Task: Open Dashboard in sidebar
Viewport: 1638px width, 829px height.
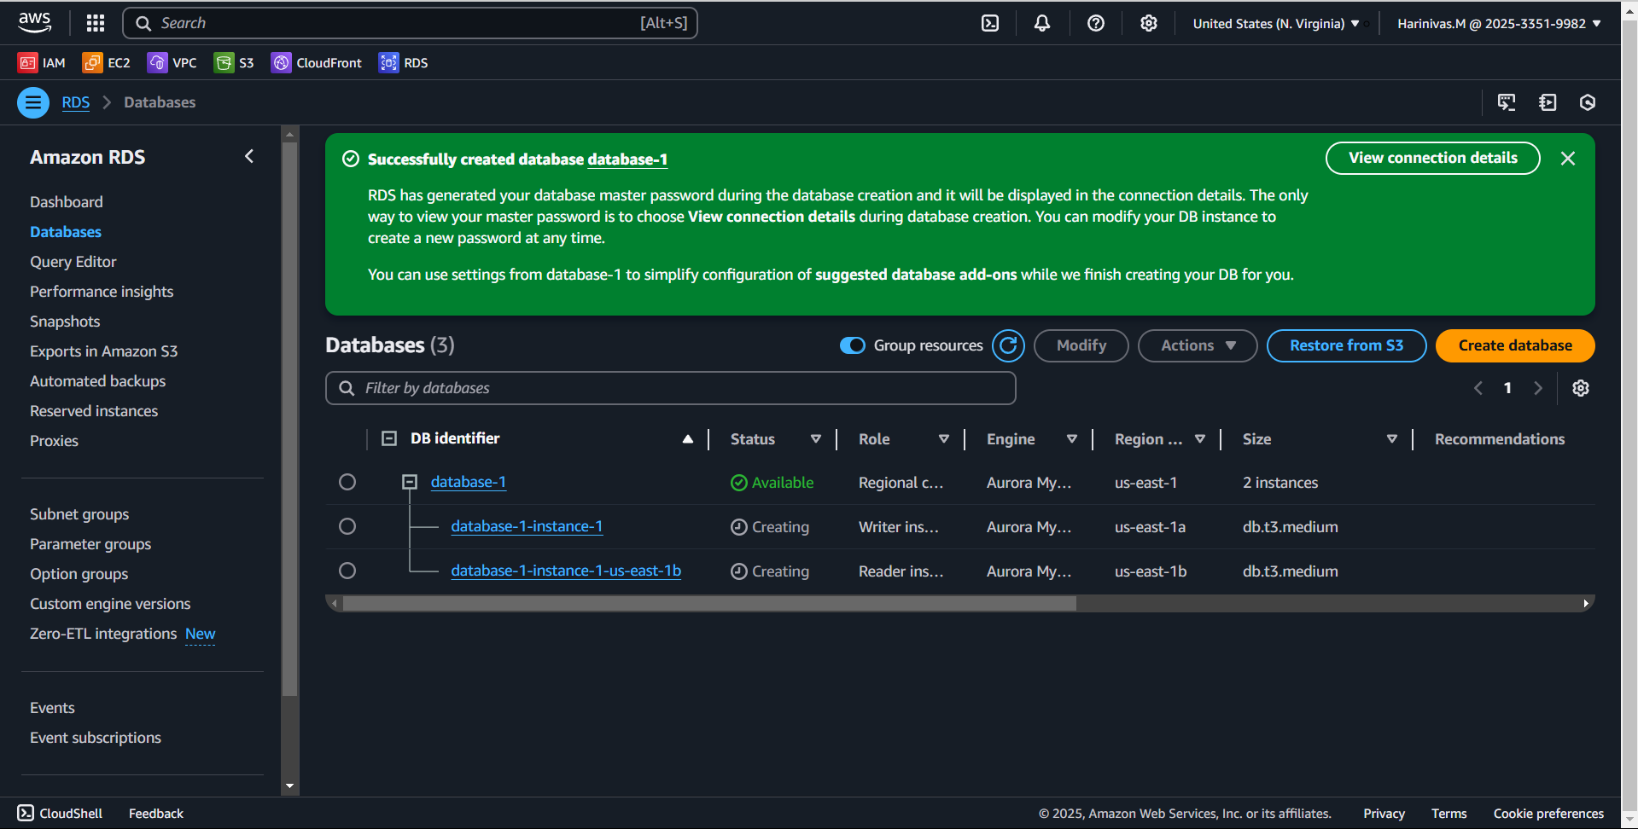Action: [x=67, y=202]
